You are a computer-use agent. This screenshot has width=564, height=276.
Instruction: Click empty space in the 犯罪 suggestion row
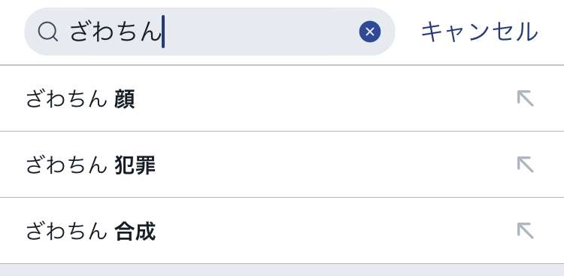point(335,165)
